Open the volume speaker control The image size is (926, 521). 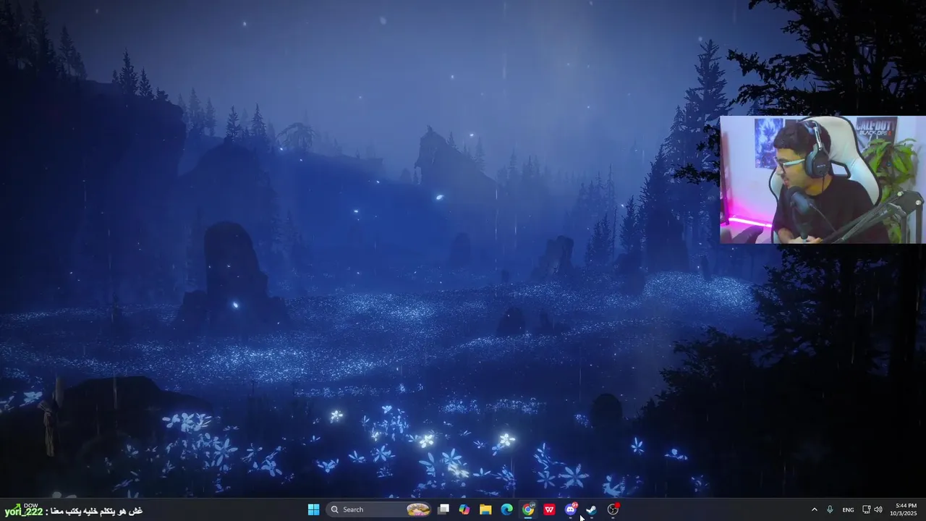coord(878,509)
